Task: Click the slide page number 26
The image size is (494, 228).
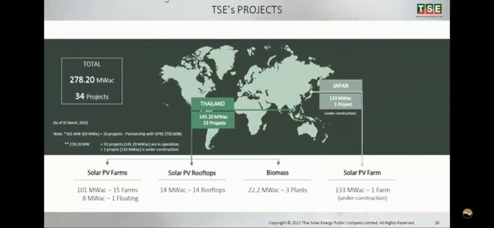Action: [x=437, y=223]
